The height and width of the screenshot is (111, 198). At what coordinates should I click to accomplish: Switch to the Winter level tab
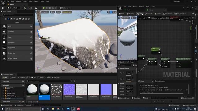click(x=12, y=4)
